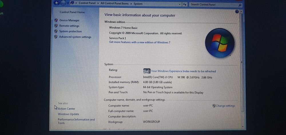This screenshot has width=286, height=135.
Task: Click 64-bit Operating System value
Action: pyautogui.click(x=158, y=87)
